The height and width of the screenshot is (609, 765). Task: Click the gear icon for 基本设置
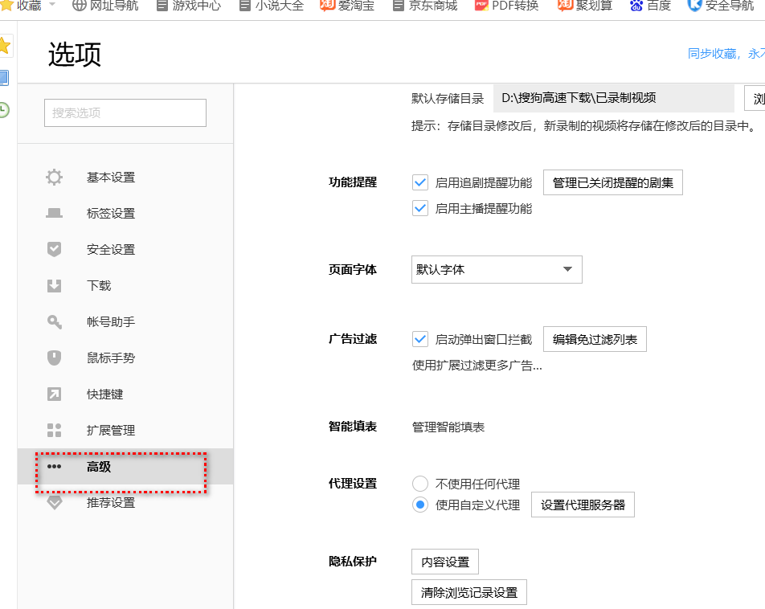tap(54, 177)
